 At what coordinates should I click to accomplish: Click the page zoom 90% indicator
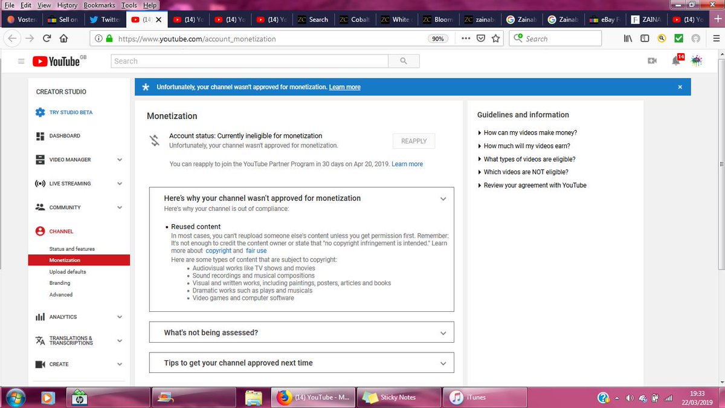[x=437, y=39]
